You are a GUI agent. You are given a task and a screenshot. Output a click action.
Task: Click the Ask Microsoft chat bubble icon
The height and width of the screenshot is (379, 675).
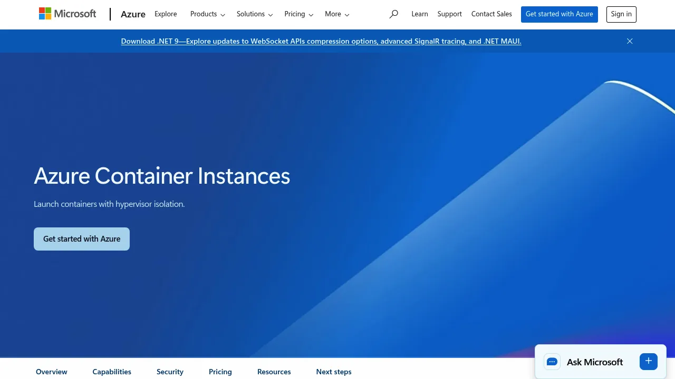pyautogui.click(x=552, y=362)
